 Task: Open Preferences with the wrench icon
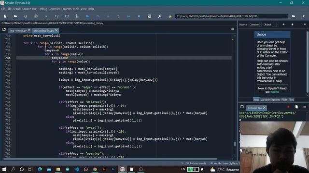point(159,16)
